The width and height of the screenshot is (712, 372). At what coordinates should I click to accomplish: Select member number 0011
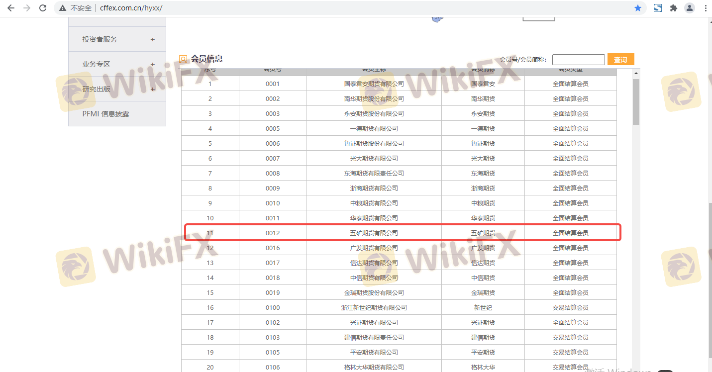(273, 218)
